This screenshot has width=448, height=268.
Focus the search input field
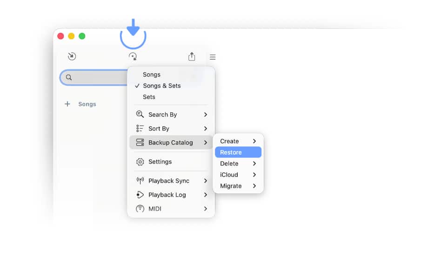click(94, 77)
